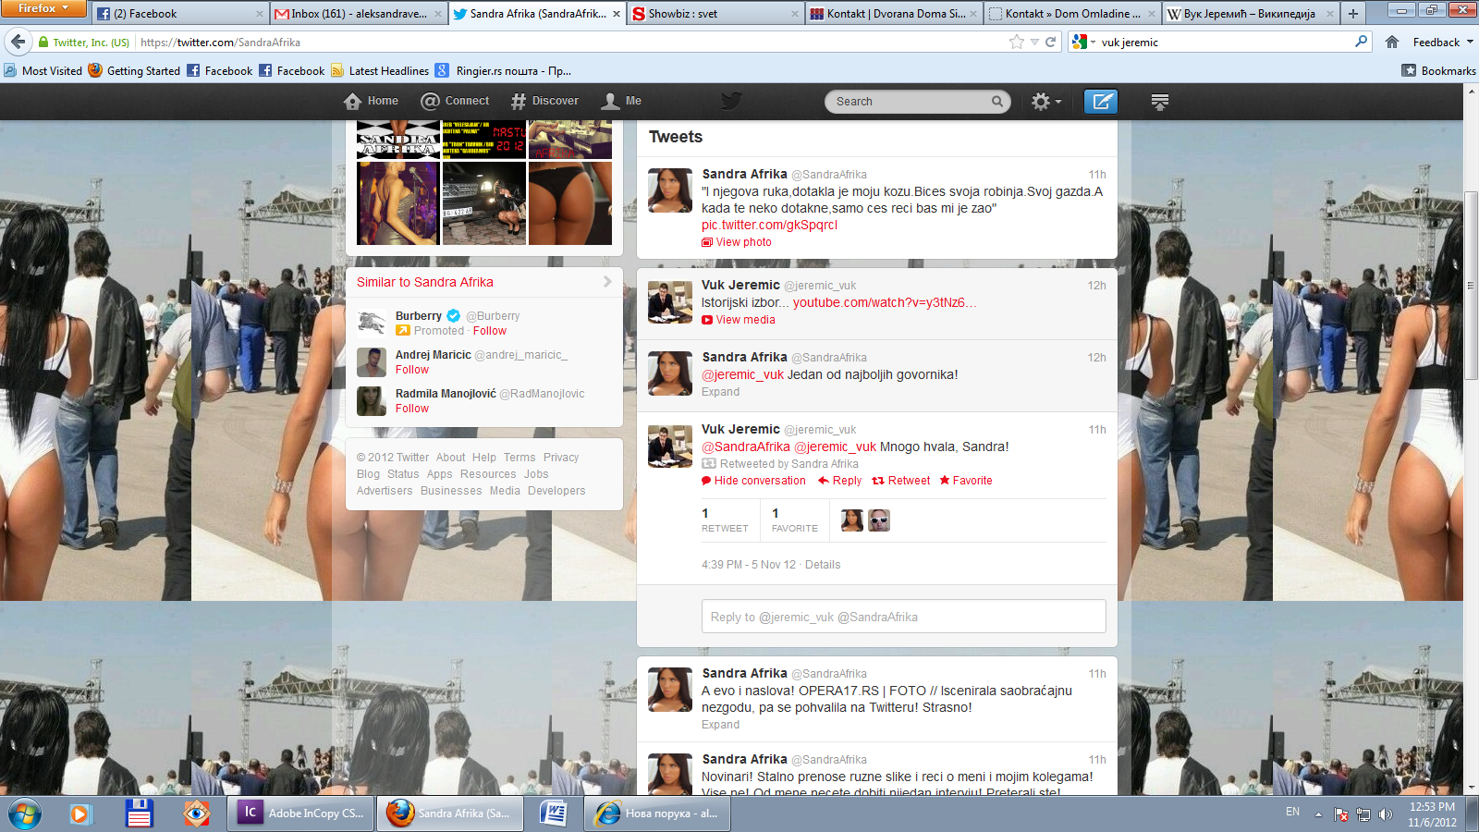Screen dimensions: 1479x832
Task: Bookmark this page with star icon
Action: [x=1017, y=42]
